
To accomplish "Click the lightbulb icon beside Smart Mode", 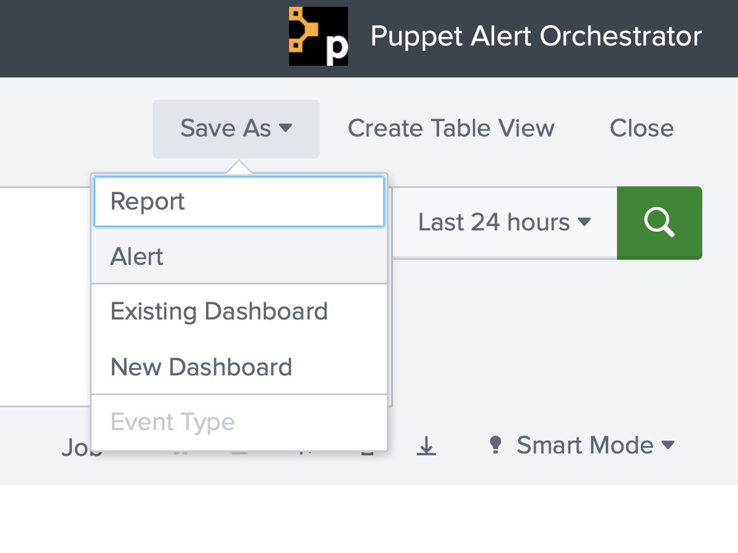I will [496, 445].
